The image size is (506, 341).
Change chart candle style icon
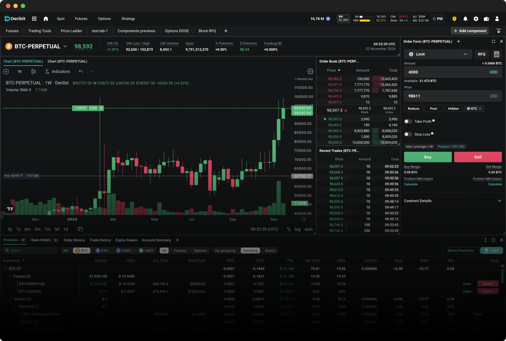(33, 71)
